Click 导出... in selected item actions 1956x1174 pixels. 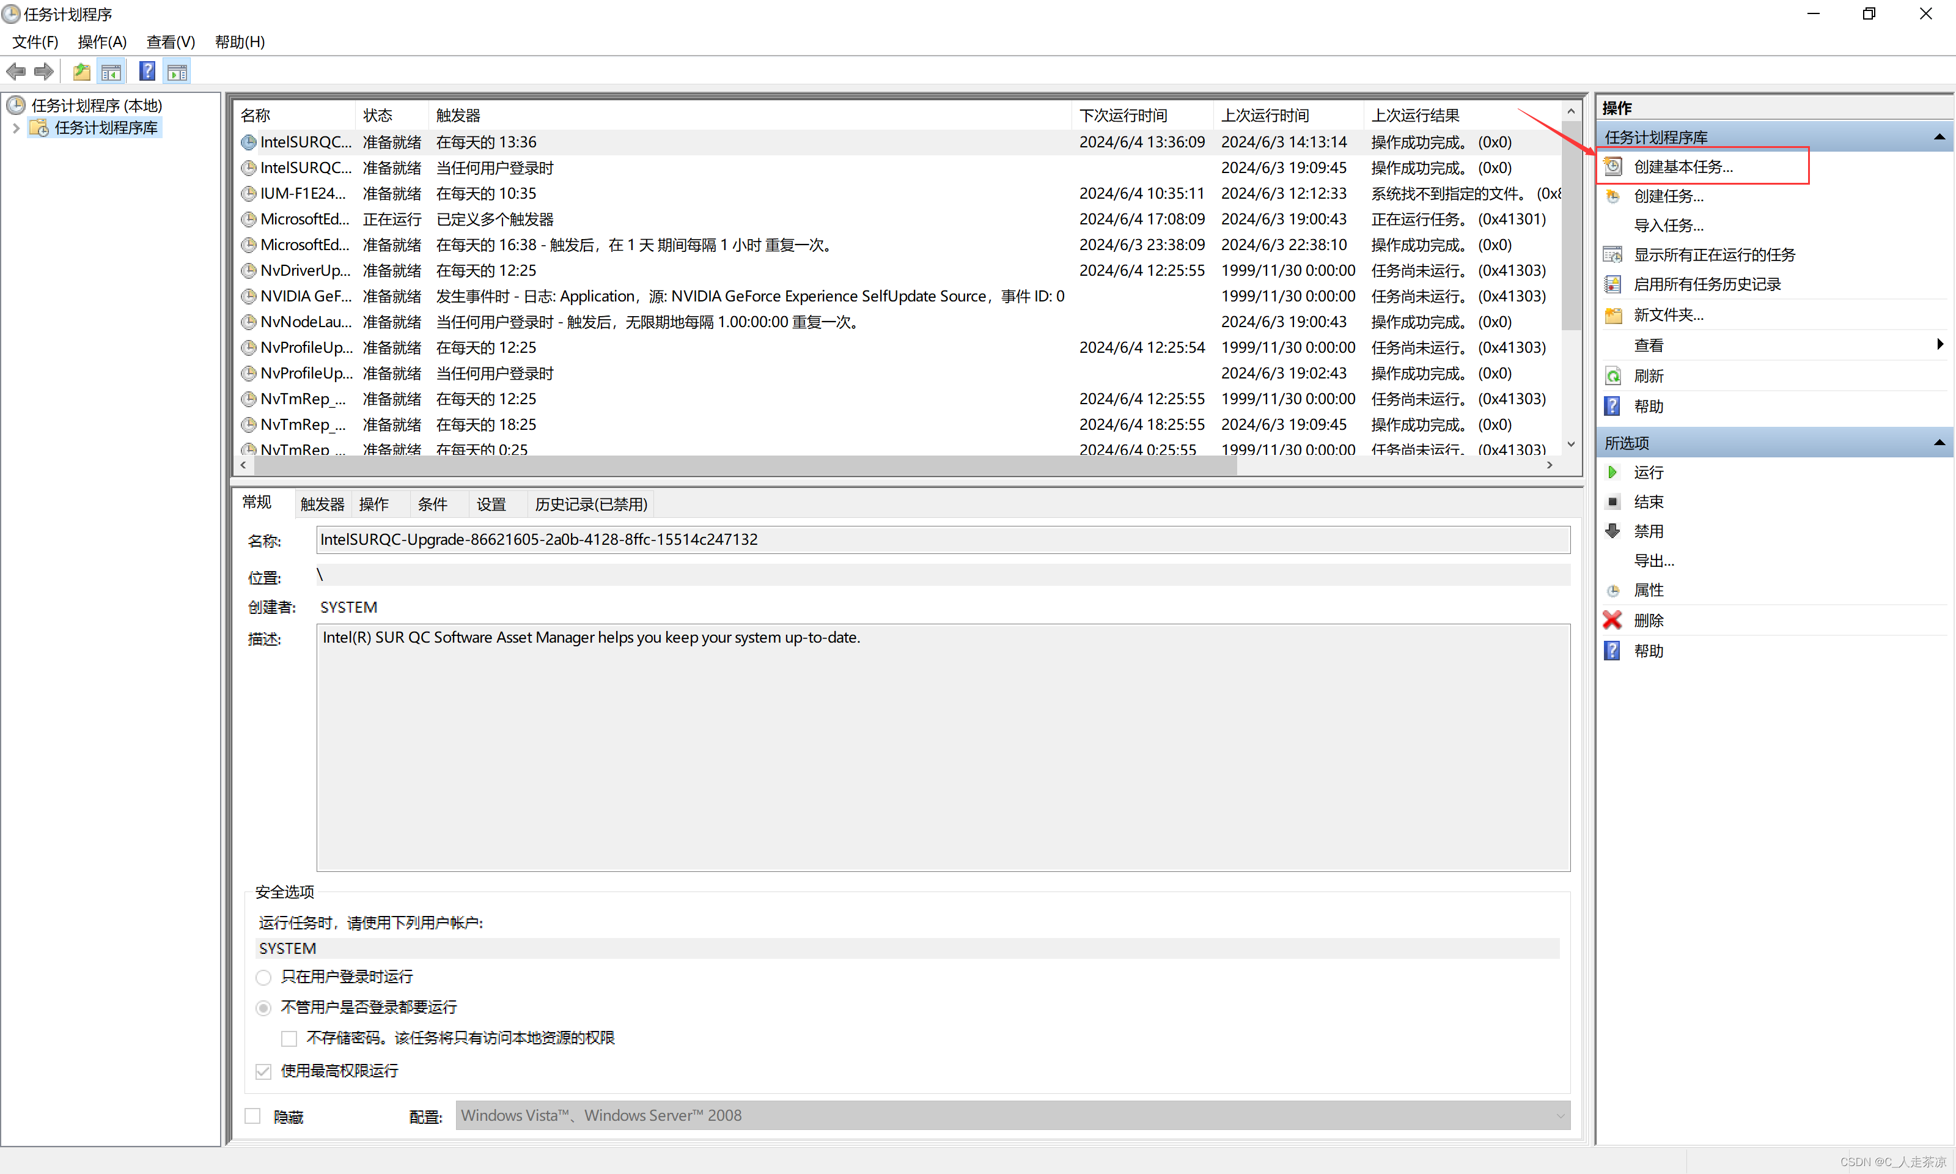(1654, 561)
